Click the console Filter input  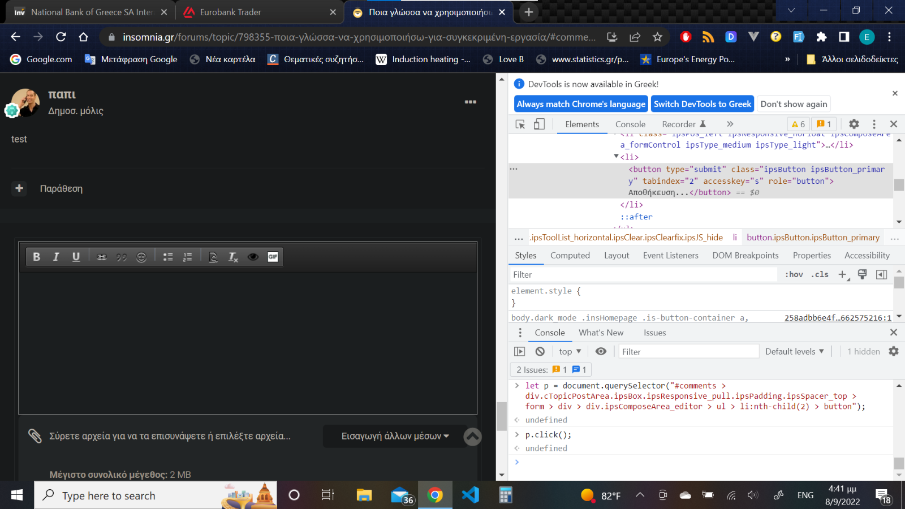[689, 351]
